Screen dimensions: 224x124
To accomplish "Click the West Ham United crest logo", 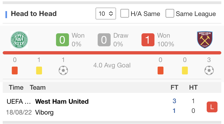I will point(205,40).
